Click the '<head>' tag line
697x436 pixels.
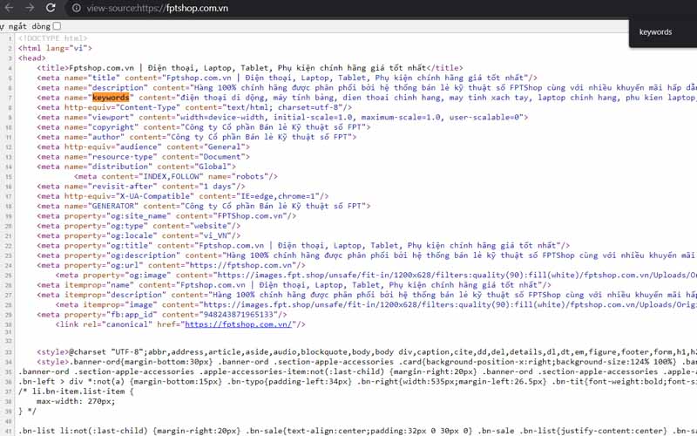[x=32, y=58]
